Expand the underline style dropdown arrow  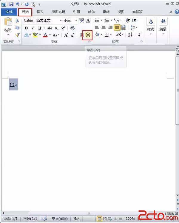(x=44, y=28)
